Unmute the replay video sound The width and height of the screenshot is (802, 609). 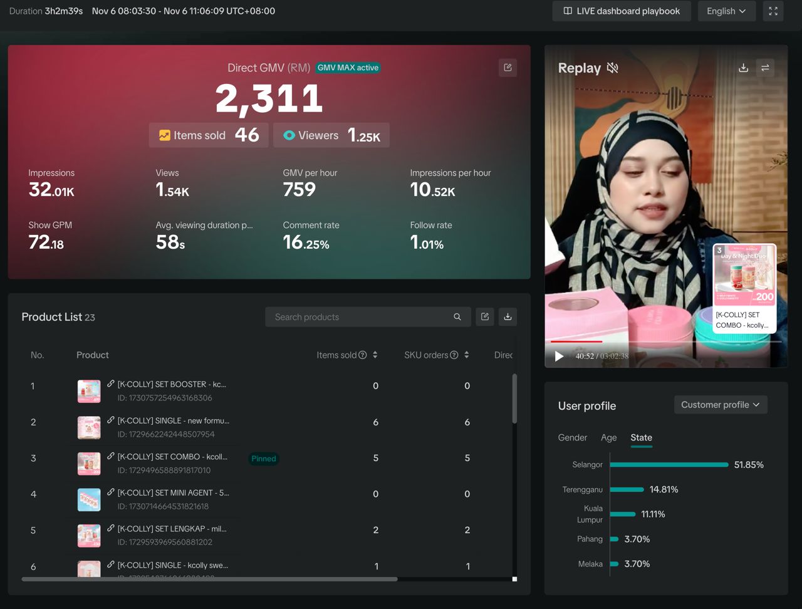pyautogui.click(x=613, y=68)
